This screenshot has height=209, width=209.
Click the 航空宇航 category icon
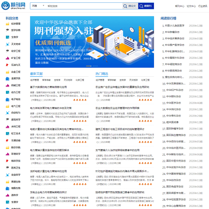pyautogui.click(x=7, y=147)
